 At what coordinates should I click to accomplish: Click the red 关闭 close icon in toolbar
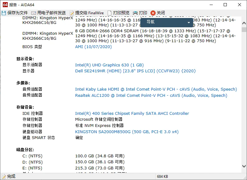point(153,13)
